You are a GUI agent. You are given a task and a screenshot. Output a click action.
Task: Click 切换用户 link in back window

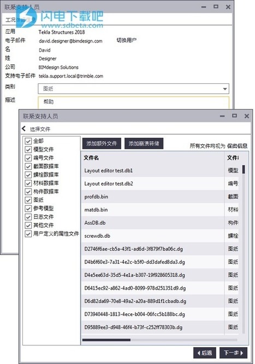[x=126, y=40]
